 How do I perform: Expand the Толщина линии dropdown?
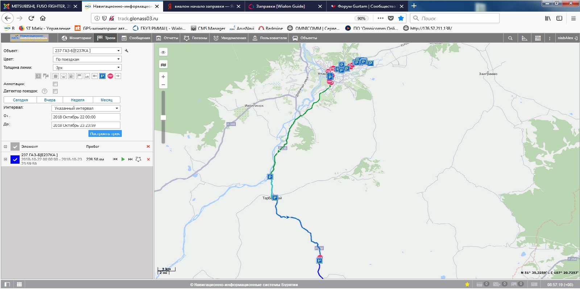(87, 68)
